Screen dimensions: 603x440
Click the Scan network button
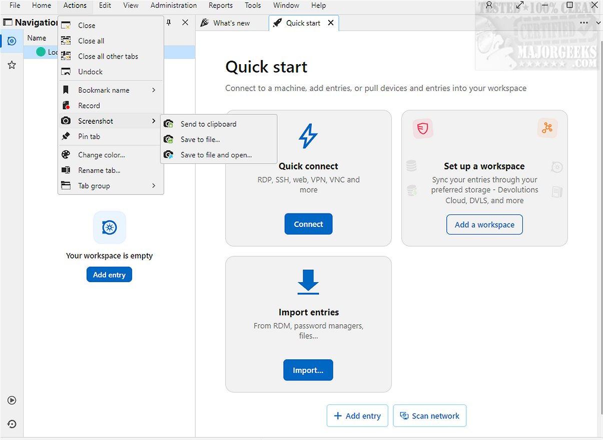click(429, 416)
